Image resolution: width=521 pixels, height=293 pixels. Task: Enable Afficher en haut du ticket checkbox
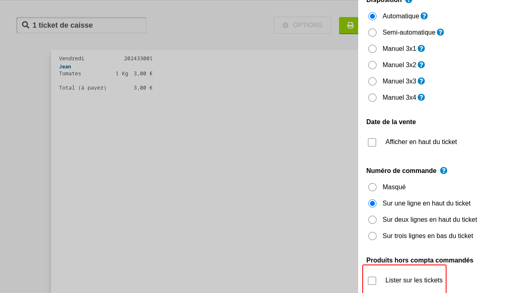pos(372,142)
